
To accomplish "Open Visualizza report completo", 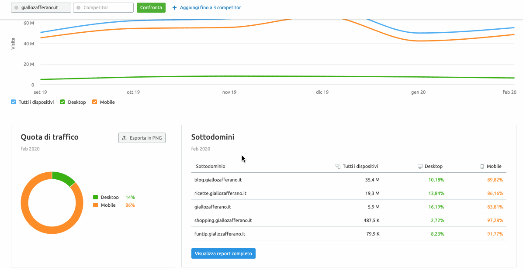I will [223, 253].
